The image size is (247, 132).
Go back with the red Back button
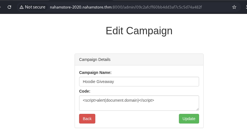[x=87, y=119]
